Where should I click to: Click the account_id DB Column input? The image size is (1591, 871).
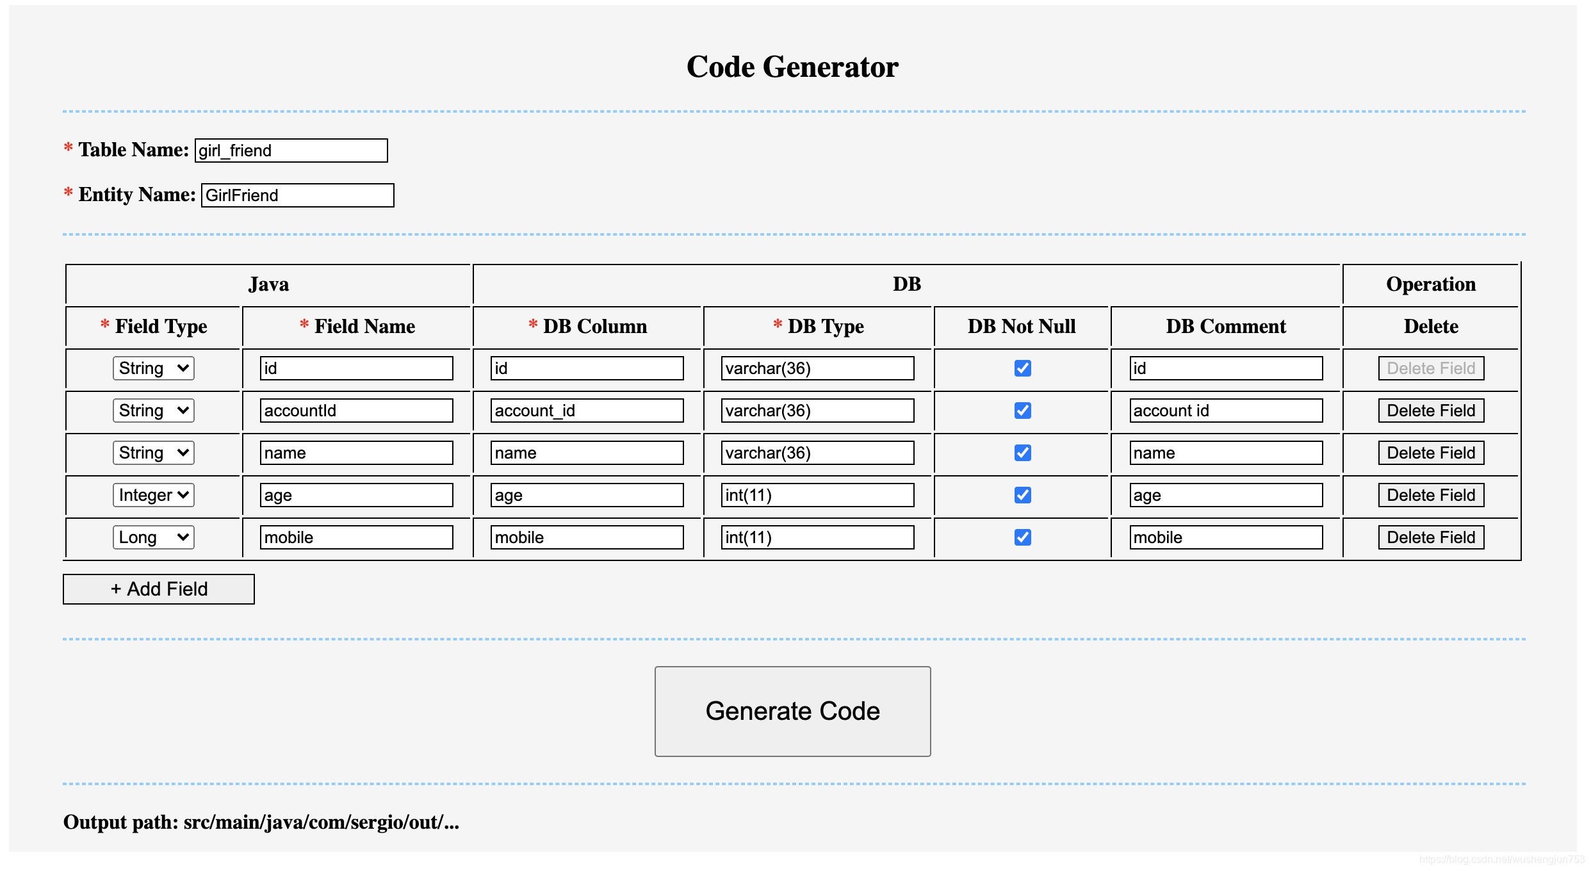[587, 411]
